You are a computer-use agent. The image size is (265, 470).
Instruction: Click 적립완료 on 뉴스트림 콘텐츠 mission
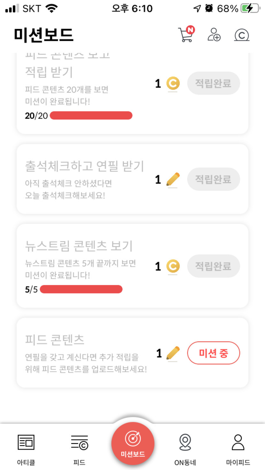[213, 266]
